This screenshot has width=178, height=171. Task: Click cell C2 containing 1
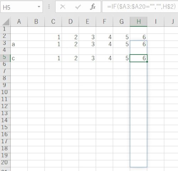[53, 37]
